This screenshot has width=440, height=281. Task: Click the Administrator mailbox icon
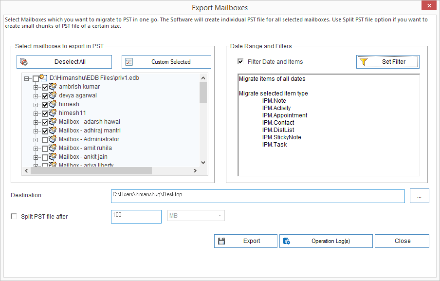(x=53, y=139)
